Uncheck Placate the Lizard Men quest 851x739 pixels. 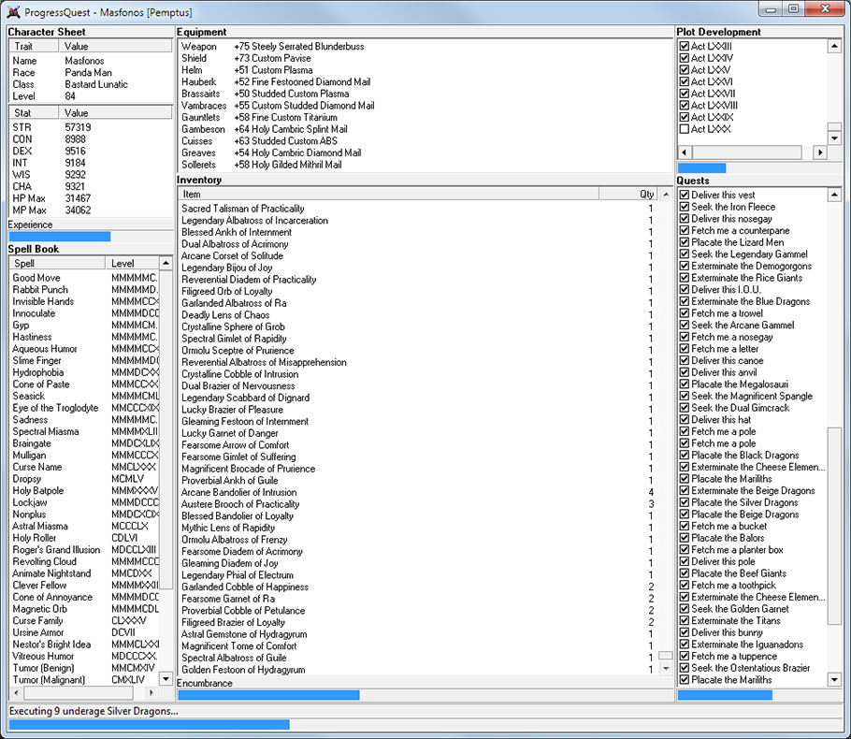click(x=685, y=242)
